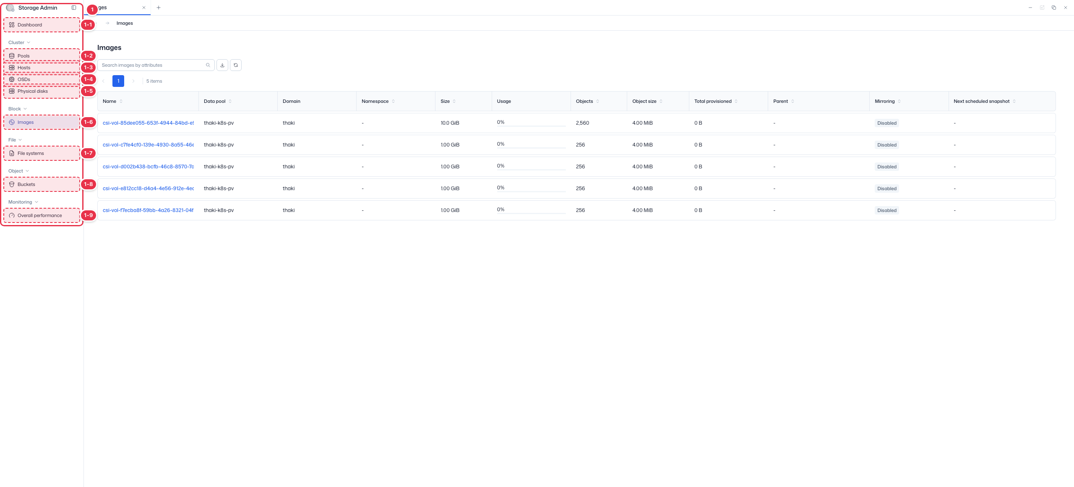Sort by the Data pool column
Screen dimensions: 1074x487
tap(230, 101)
